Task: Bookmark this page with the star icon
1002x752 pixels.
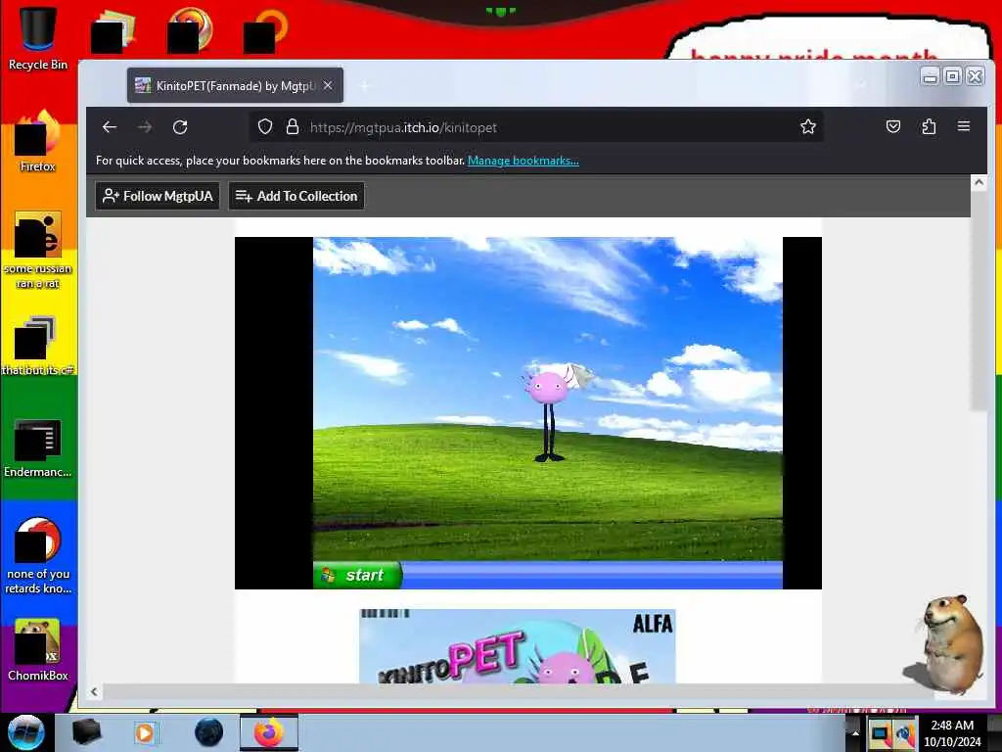Action: [807, 126]
